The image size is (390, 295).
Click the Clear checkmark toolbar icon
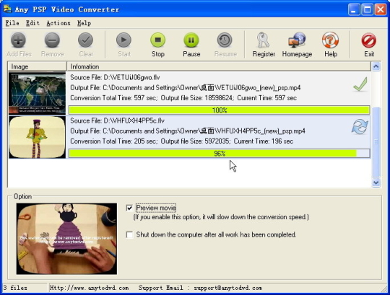(x=85, y=40)
